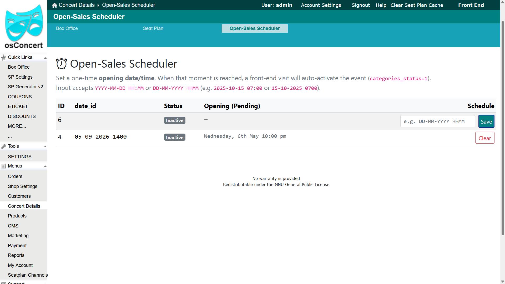The width and height of the screenshot is (505, 284).
Task: Click the Schedule column header
Action: pyautogui.click(x=481, y=106)
